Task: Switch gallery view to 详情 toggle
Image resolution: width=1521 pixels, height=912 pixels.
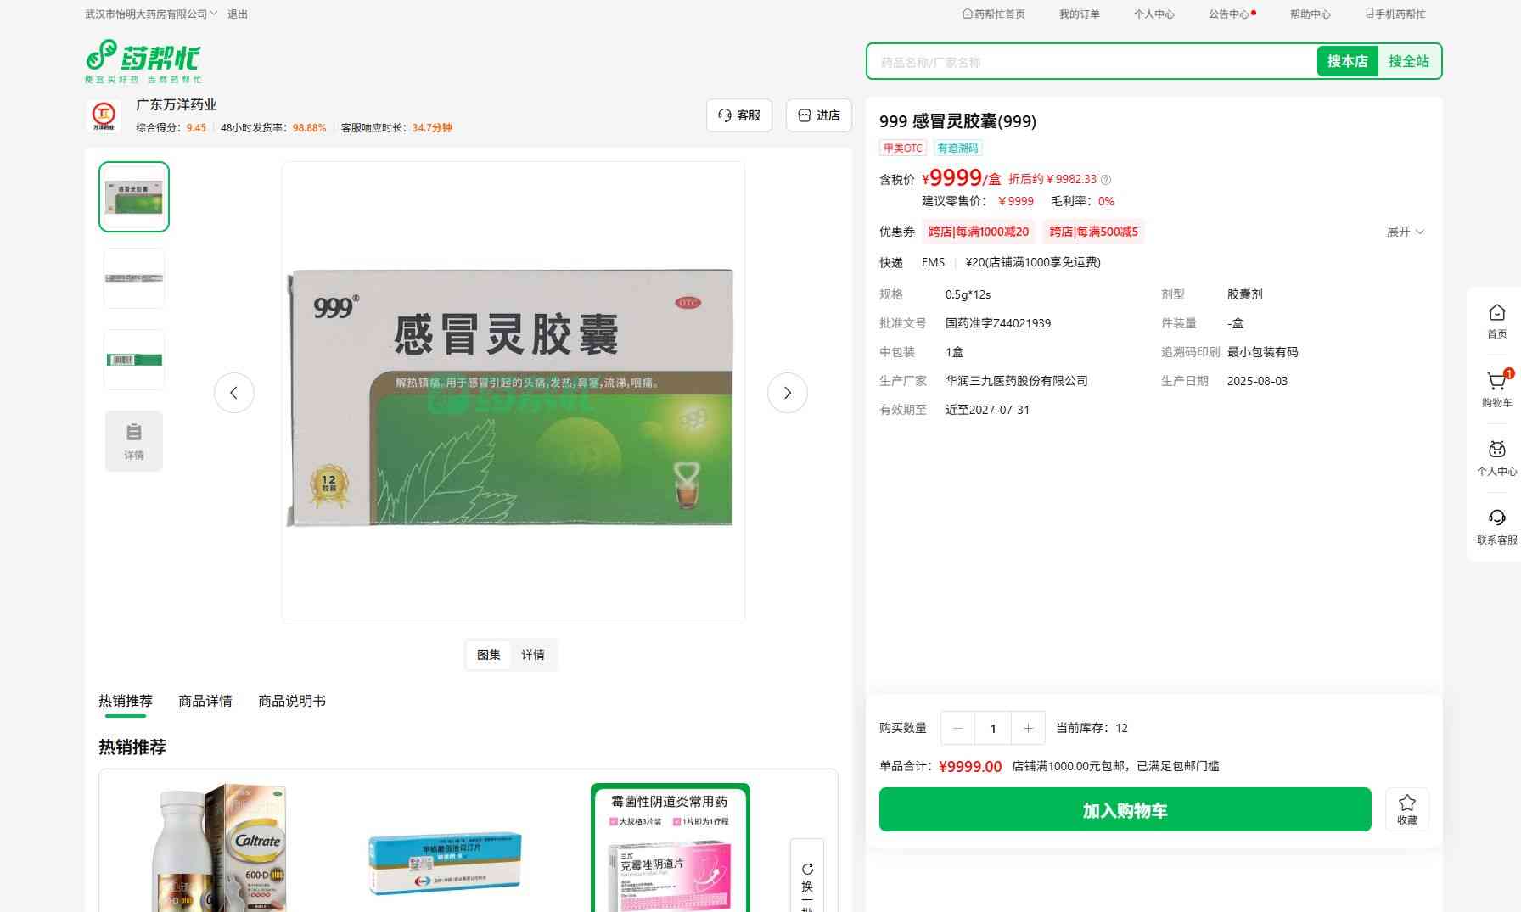Action: (533, 655)
